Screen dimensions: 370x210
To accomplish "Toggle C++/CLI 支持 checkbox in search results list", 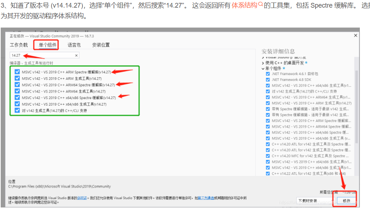I will 17,110.
